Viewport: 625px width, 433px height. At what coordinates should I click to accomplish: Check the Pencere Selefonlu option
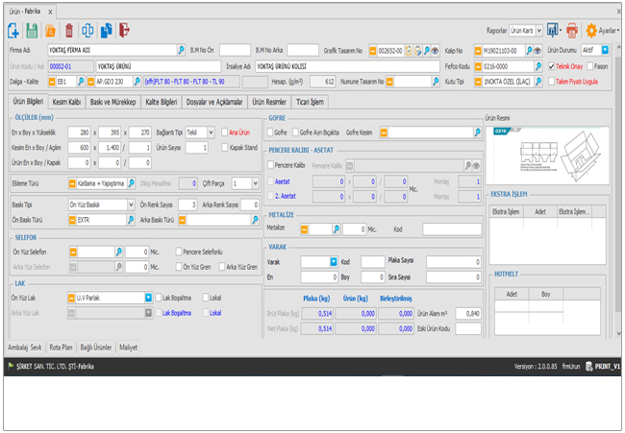[179, 252]
